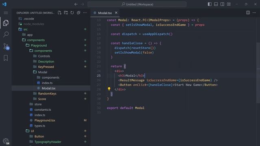Expand the Button folder

[x=39, y=136]
